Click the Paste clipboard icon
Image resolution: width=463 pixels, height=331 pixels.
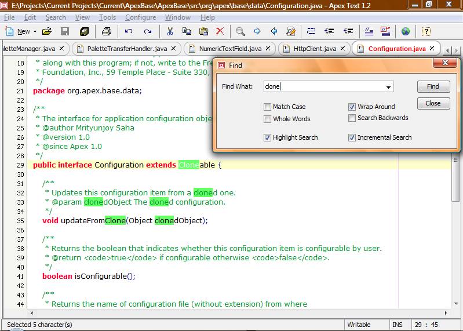click(x=203, y=31)
